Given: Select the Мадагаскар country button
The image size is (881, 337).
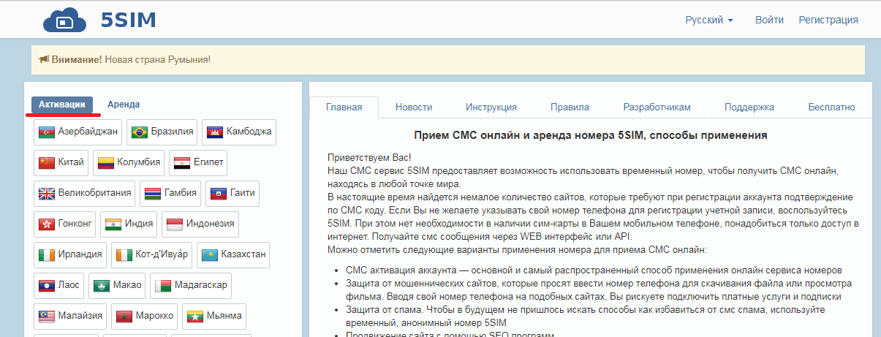Looking at the screenshot, I should coord(191,285).
